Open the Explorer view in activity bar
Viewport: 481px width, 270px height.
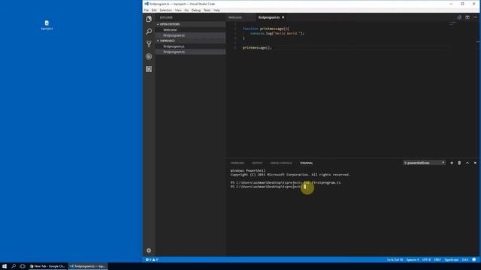pos(149,19)
